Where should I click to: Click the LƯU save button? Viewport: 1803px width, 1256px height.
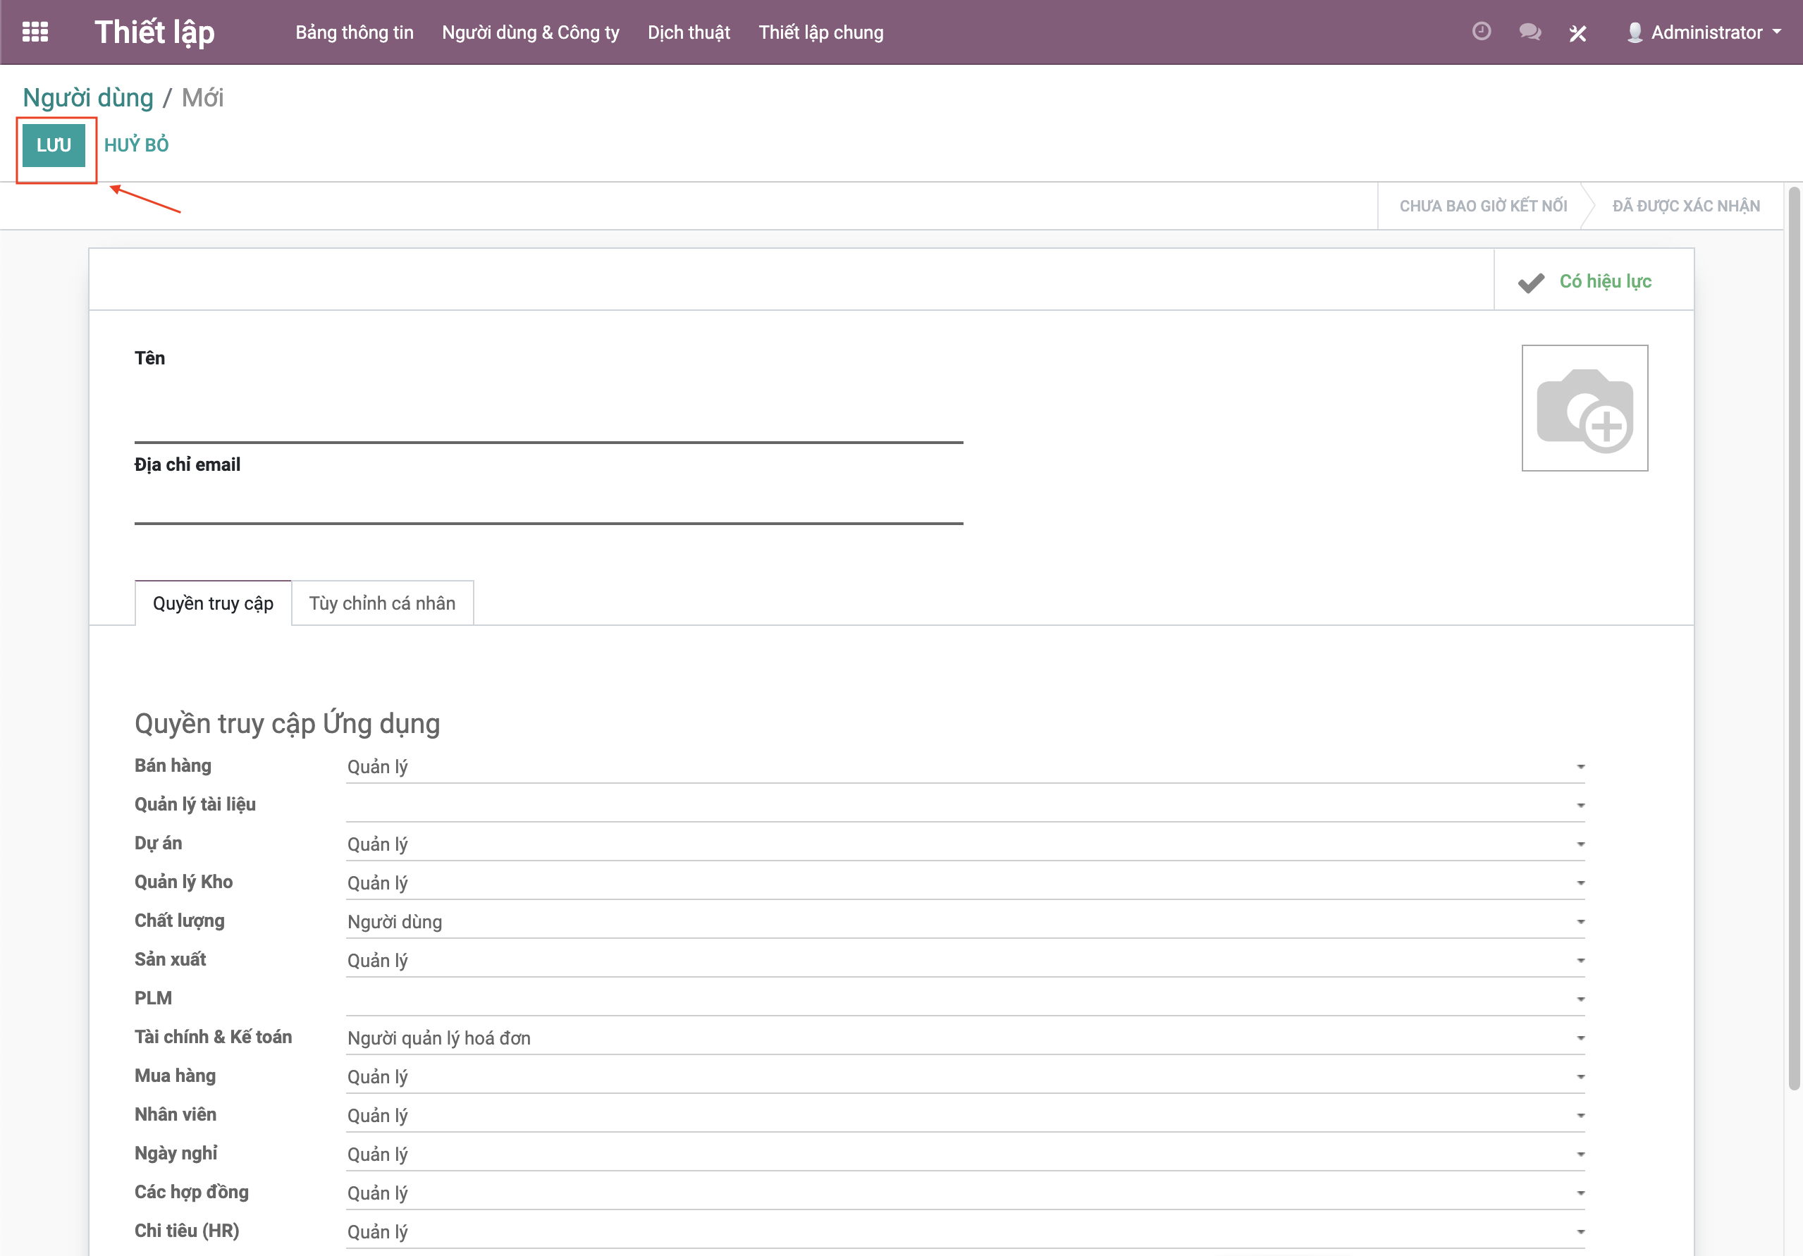point(54,145)
